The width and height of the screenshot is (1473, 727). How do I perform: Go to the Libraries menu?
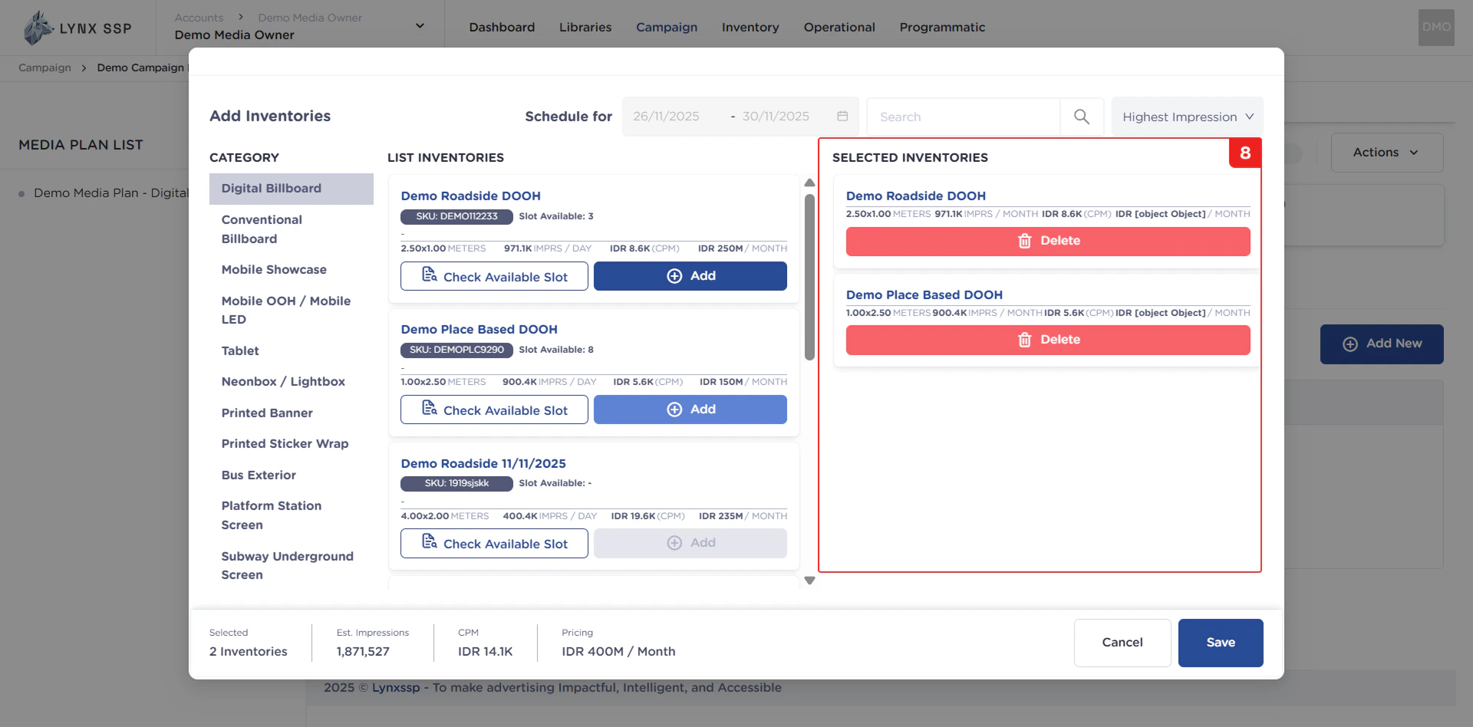coord(585,27)
